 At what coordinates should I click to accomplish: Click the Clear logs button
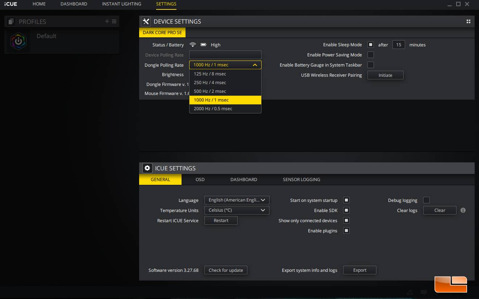440,210
